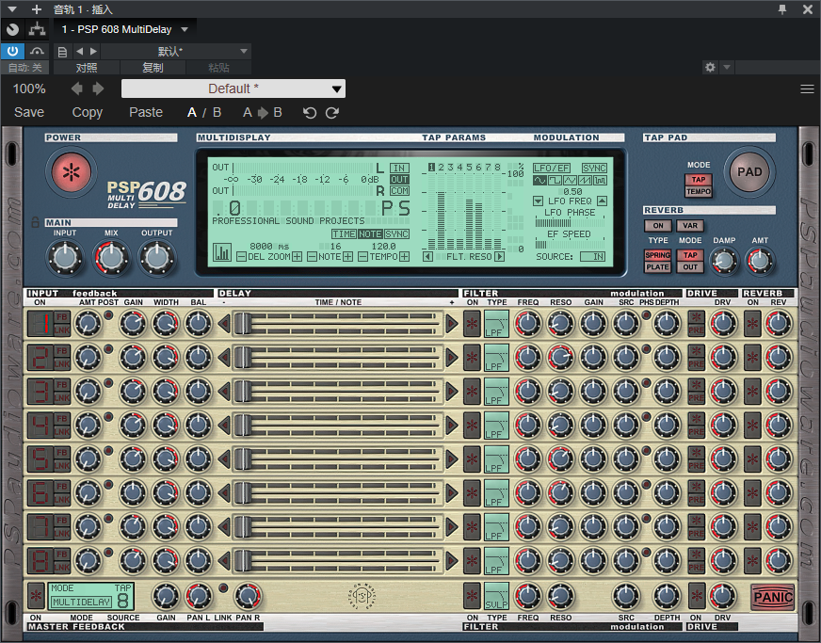Expand the dropdown arrow beside gear icon

tap(727, 67)
